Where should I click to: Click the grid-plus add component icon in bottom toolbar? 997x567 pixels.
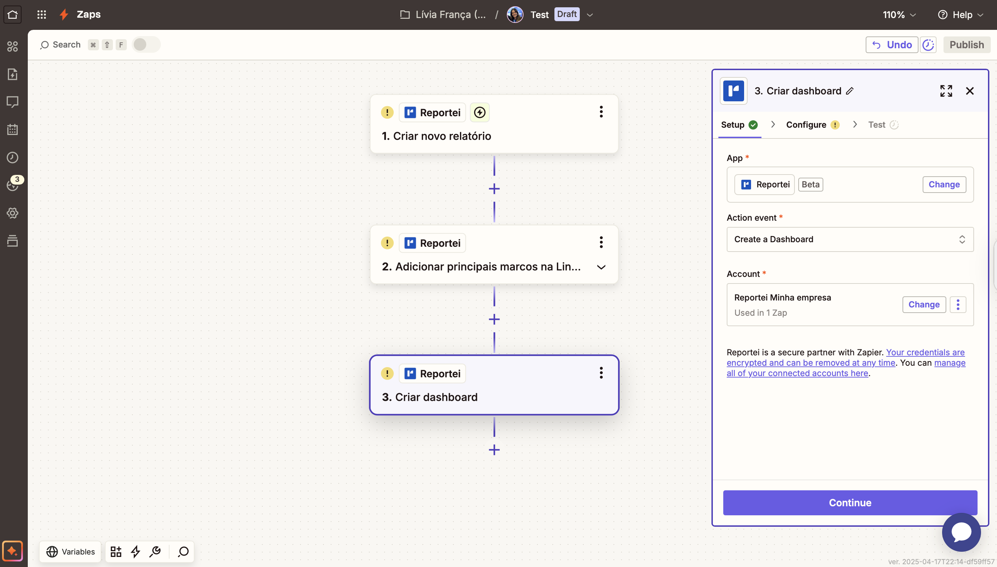coord(115,551)
